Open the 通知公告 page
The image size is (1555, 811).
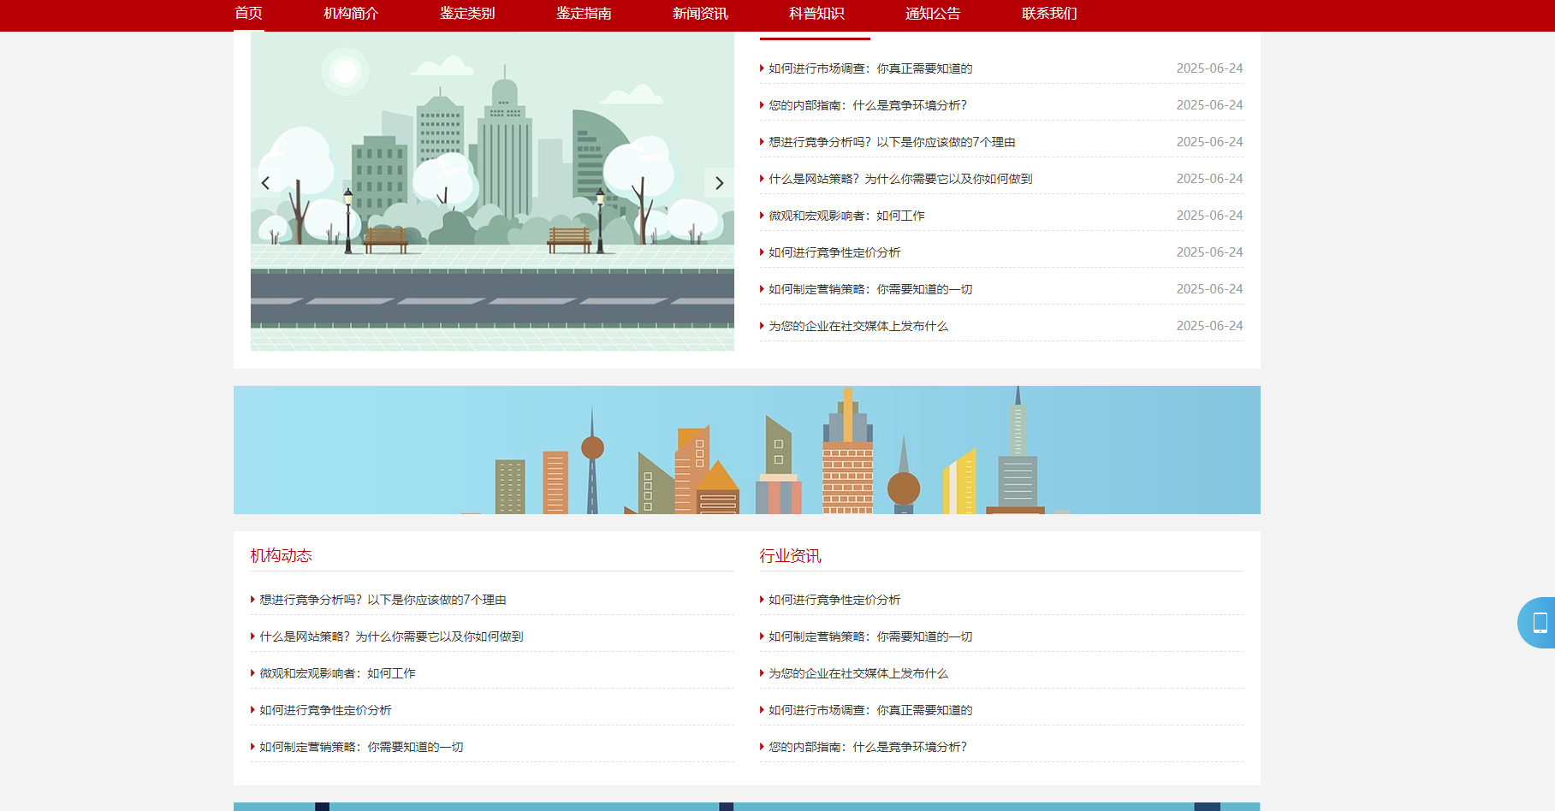933,14
